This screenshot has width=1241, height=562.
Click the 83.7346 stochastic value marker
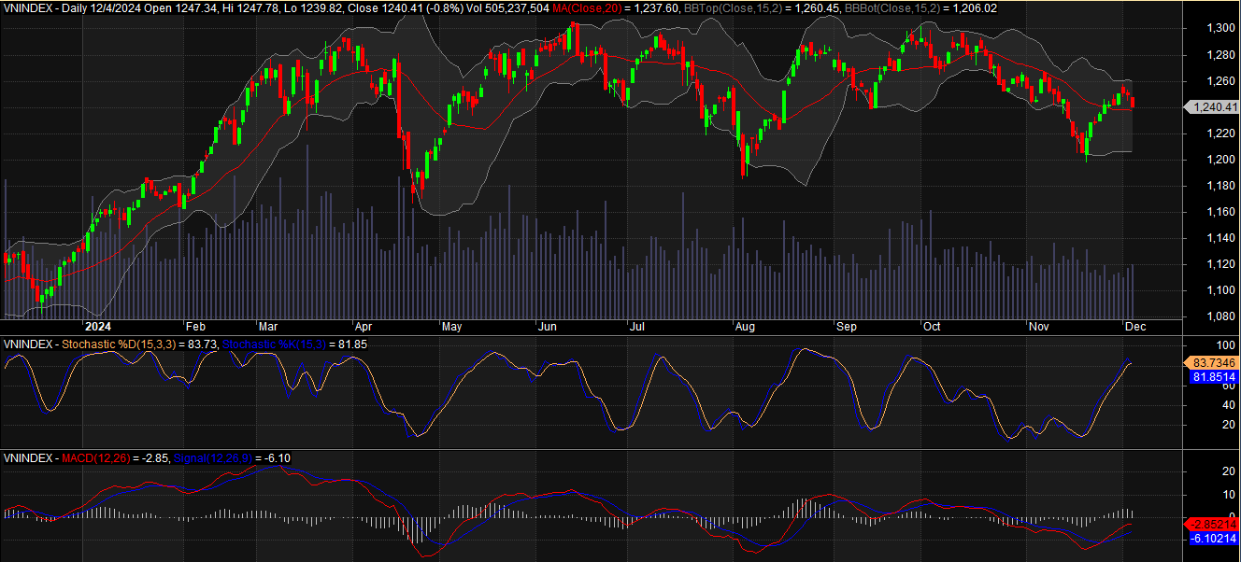coord(1214,362)
